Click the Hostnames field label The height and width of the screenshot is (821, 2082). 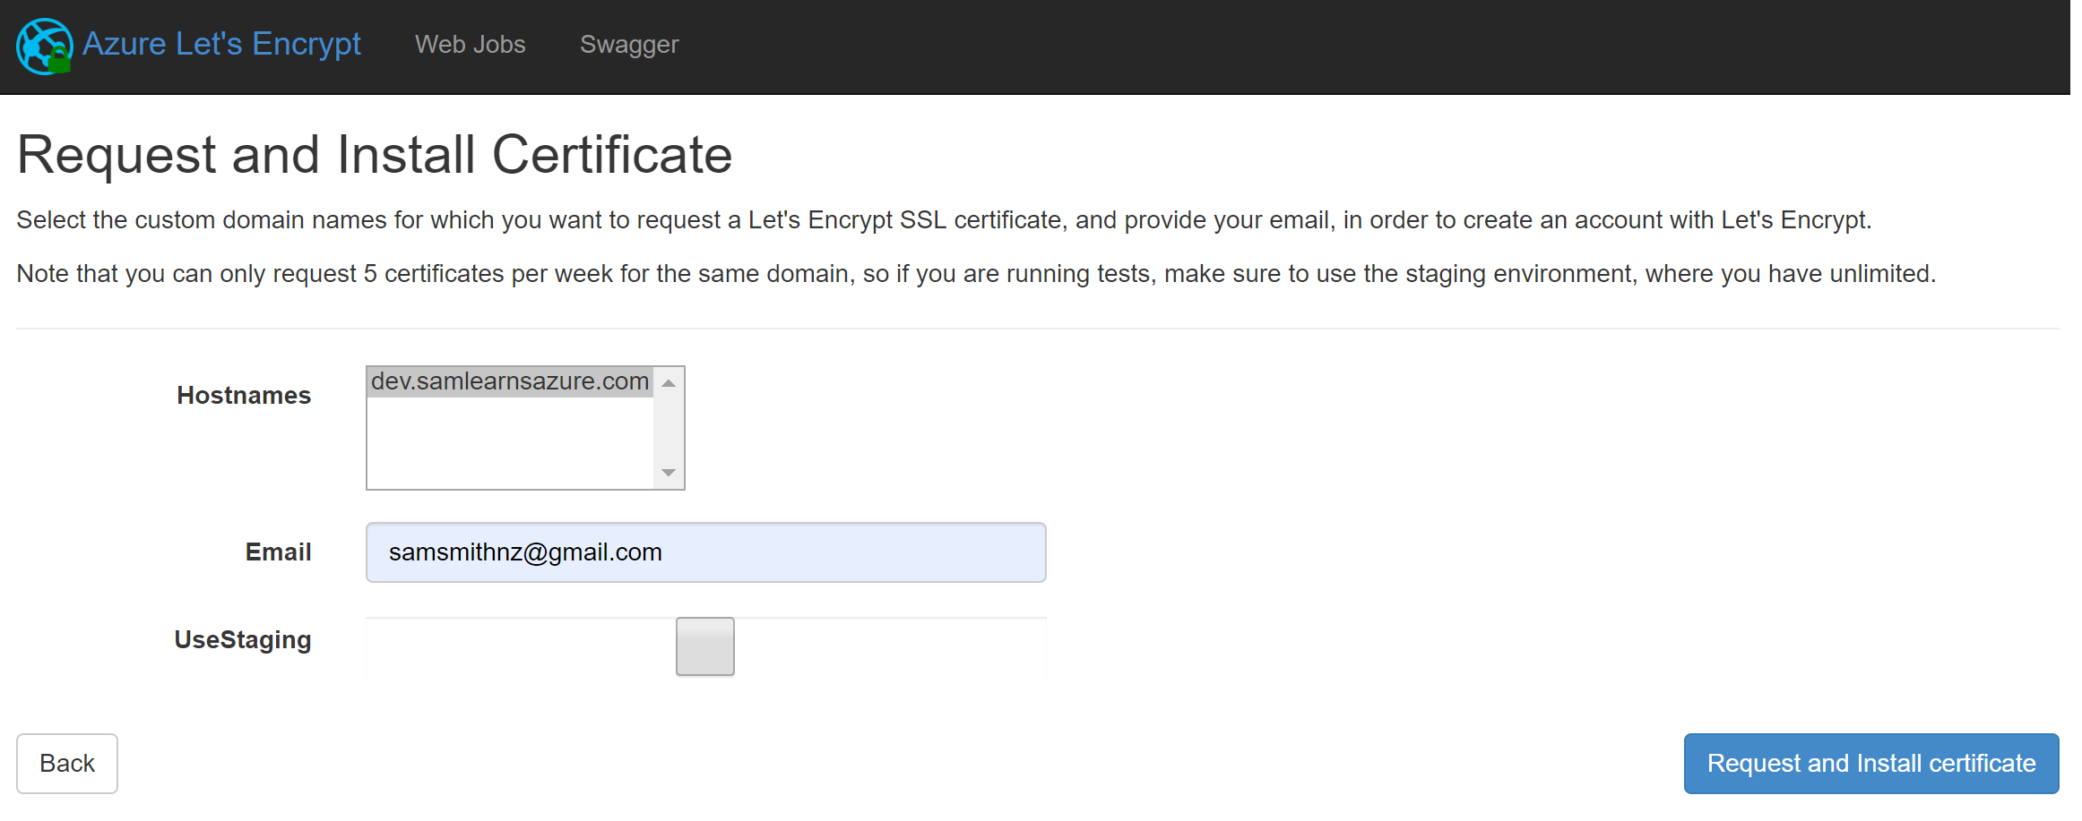click(244, 395)
